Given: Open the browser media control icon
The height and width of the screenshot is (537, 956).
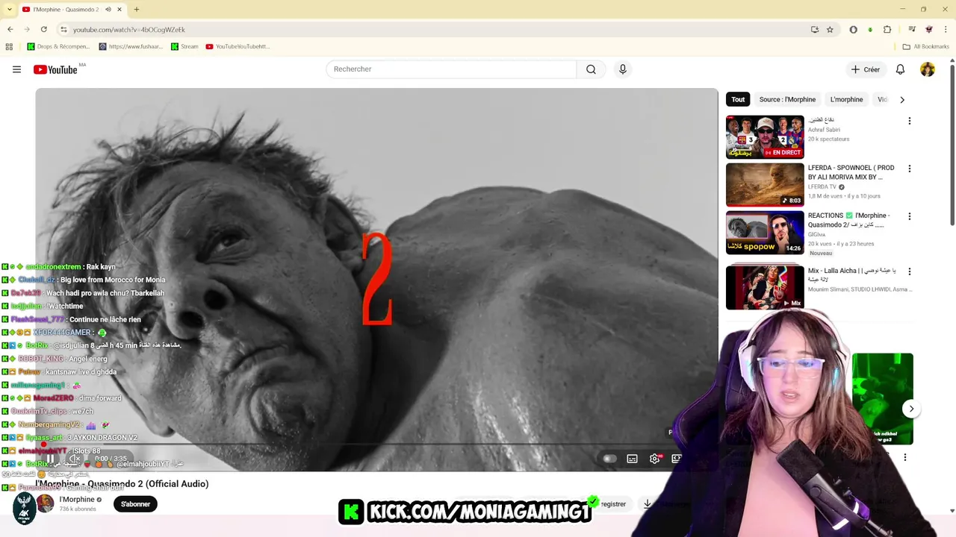Looking at the screenshot, I should coord(912,29).
